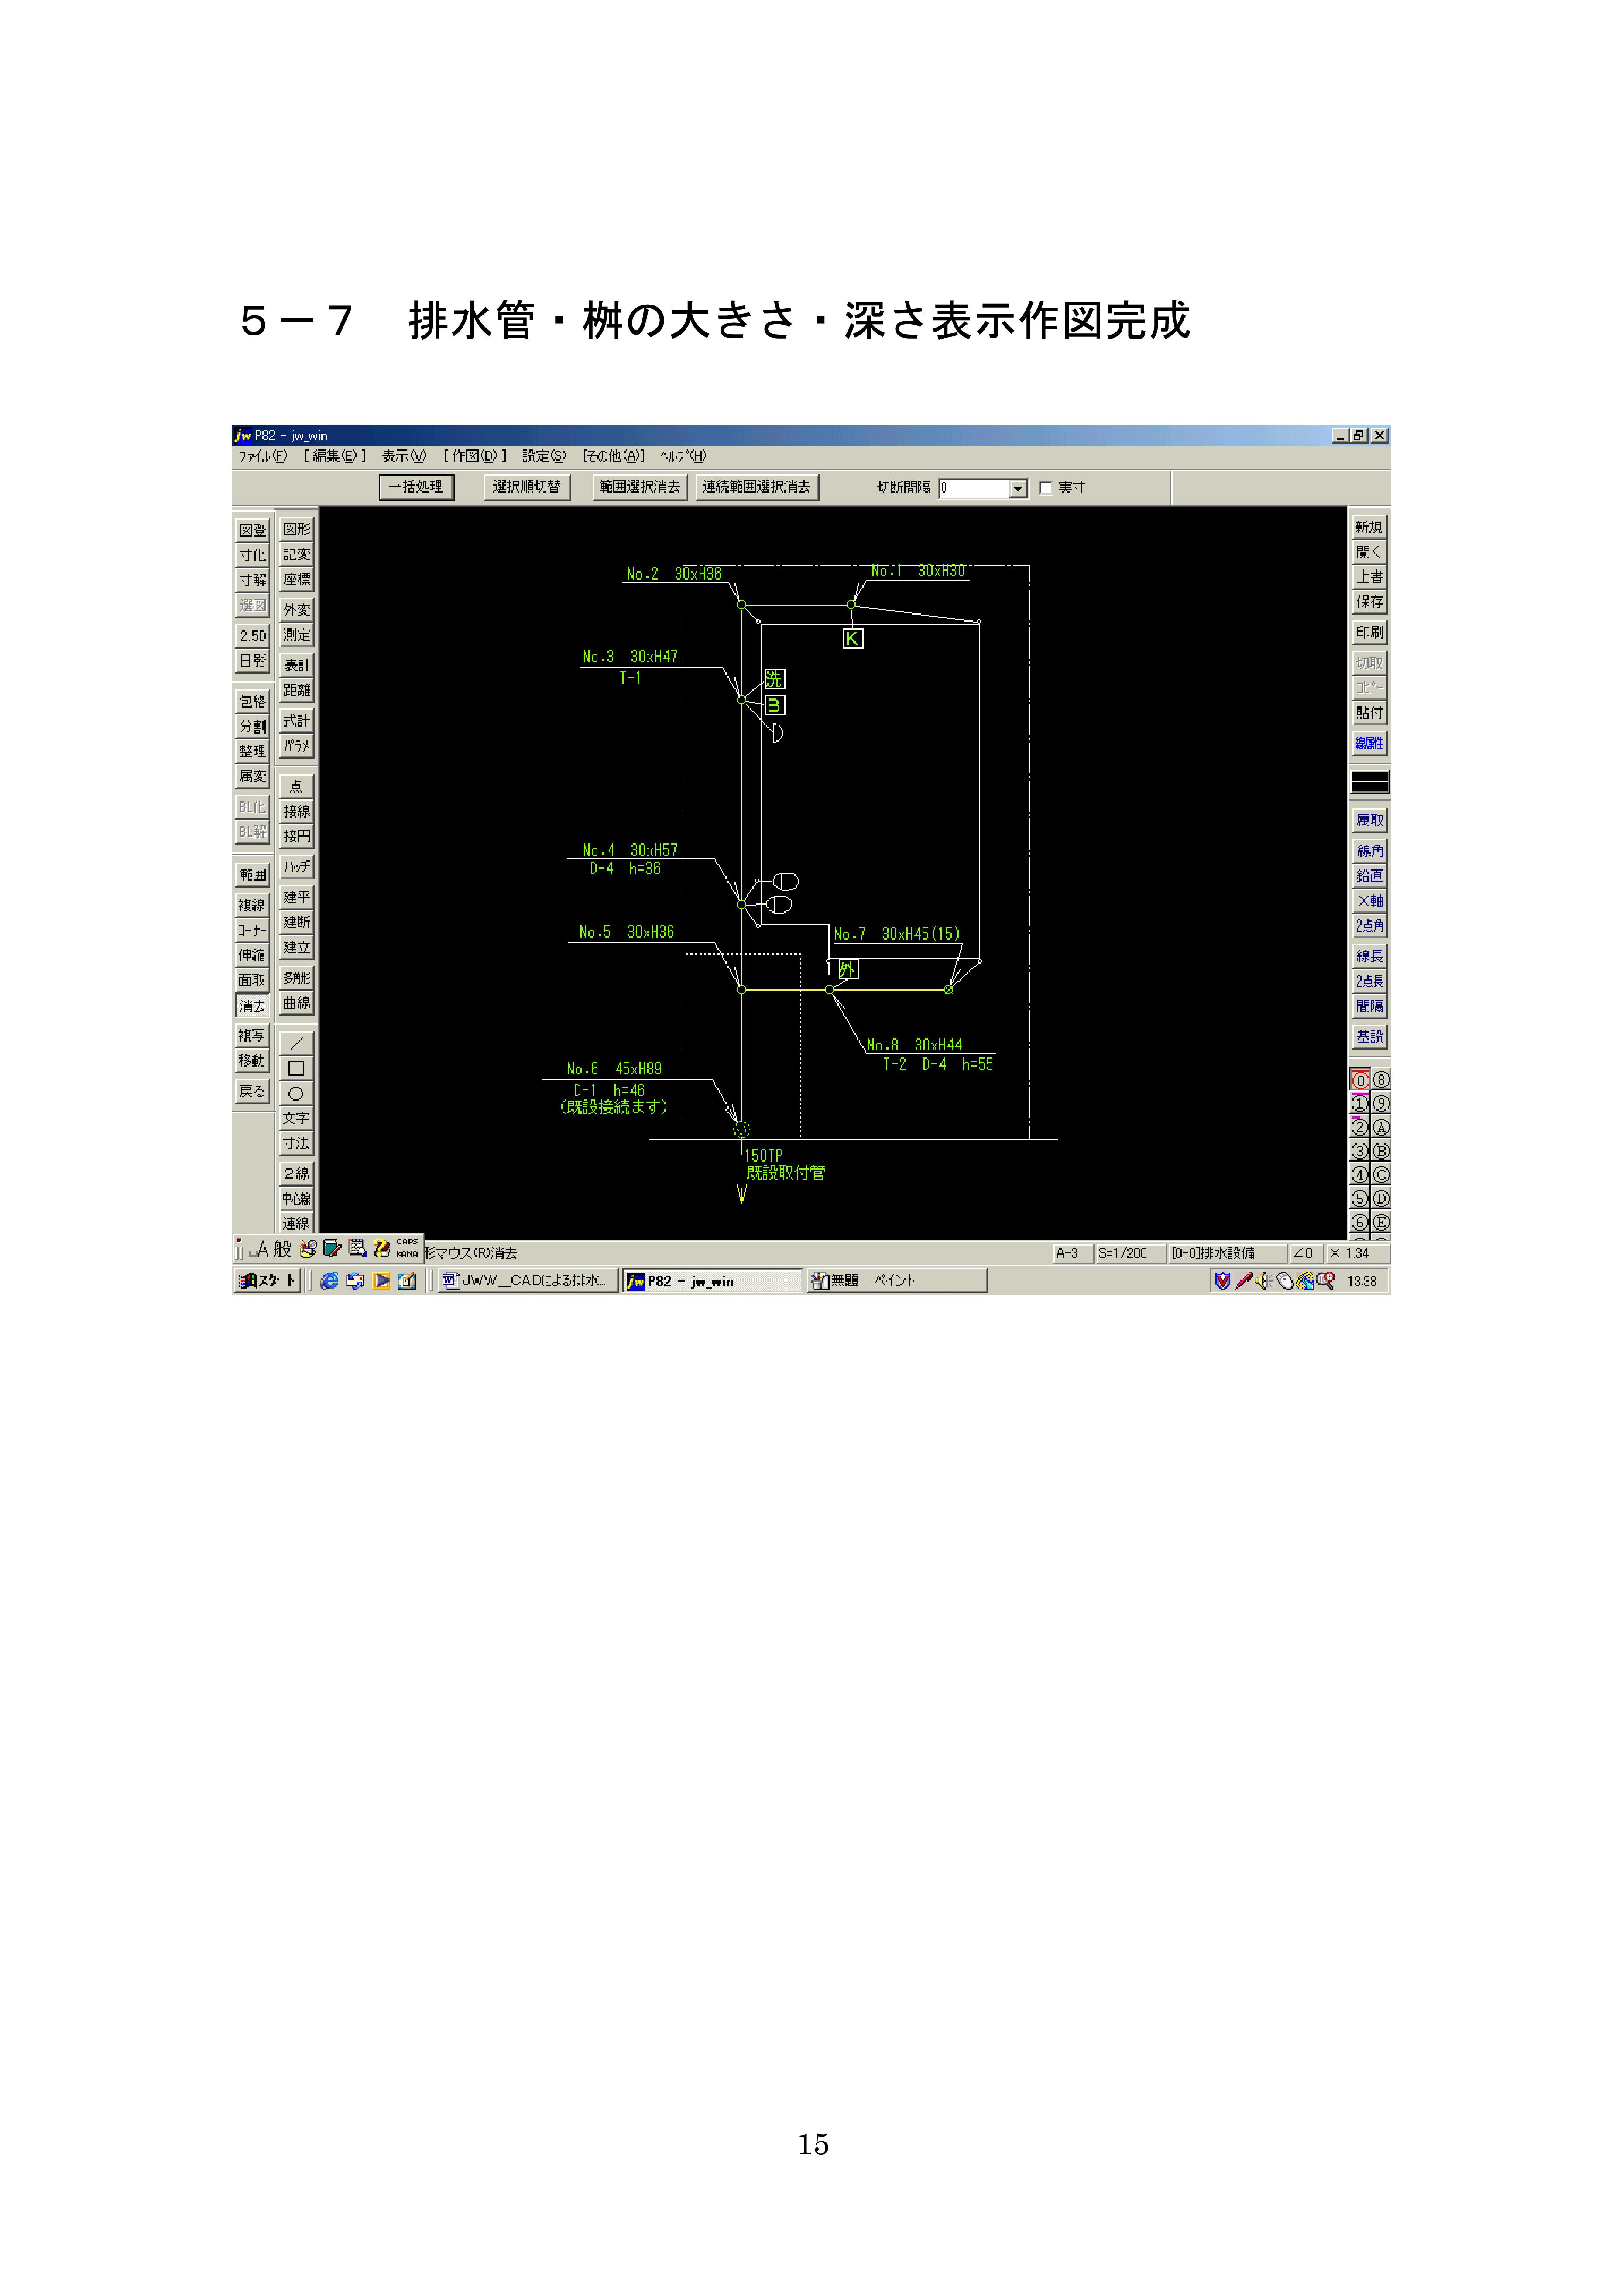This screenshot has width=1623, height=2296.
Task: Select the 多角形 polygon tool
Action: click(296, 977)
